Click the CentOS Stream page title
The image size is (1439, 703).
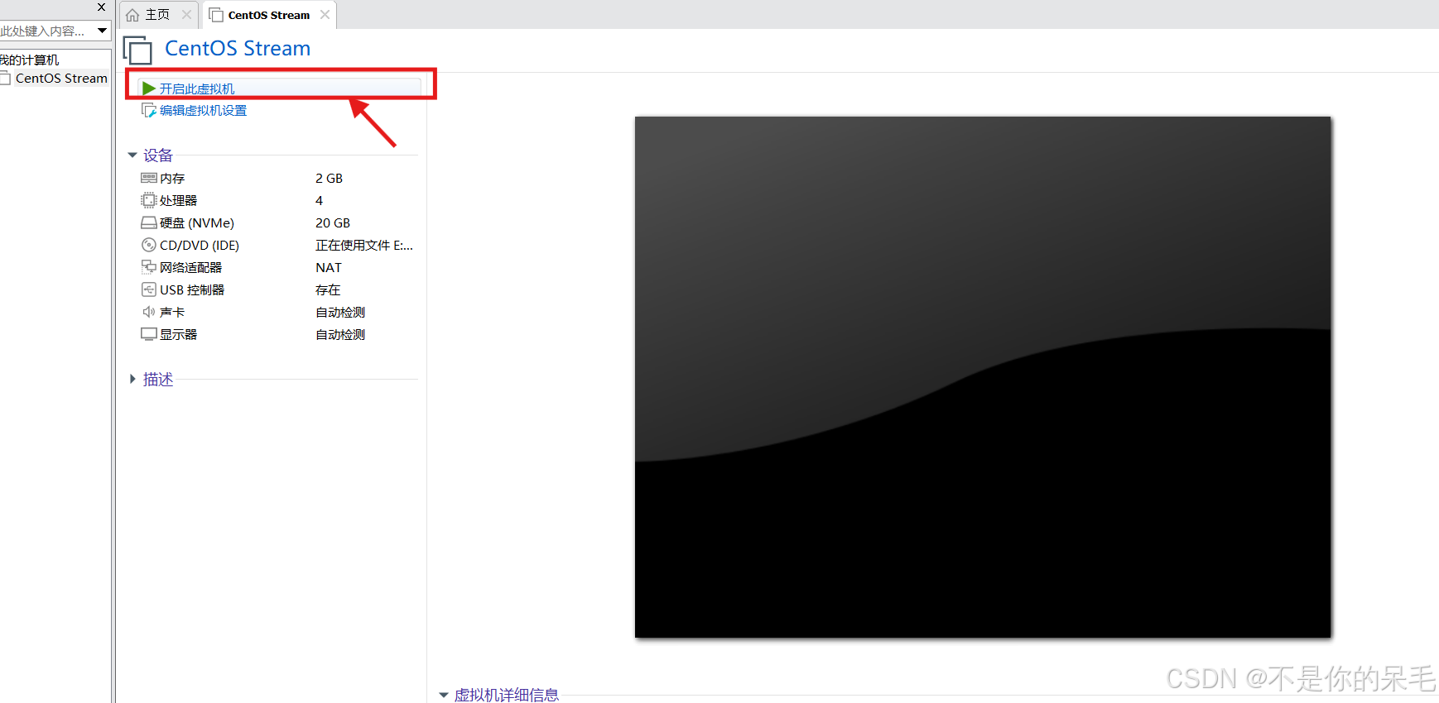click(x=238, y=48)
